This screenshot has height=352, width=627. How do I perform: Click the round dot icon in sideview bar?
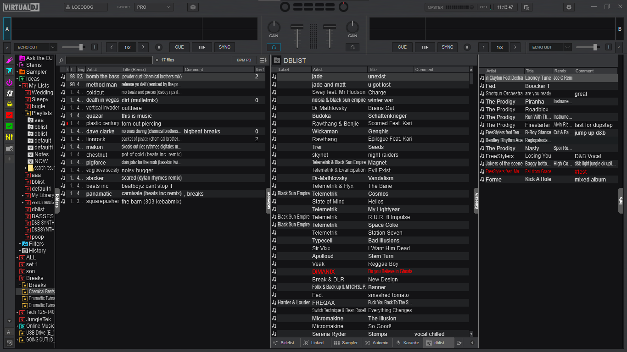(x=472, y=343)
